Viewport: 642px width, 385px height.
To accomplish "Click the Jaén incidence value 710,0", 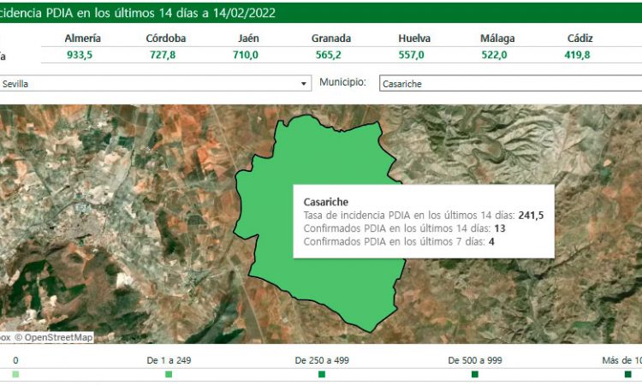I will (x=244, y=55).
